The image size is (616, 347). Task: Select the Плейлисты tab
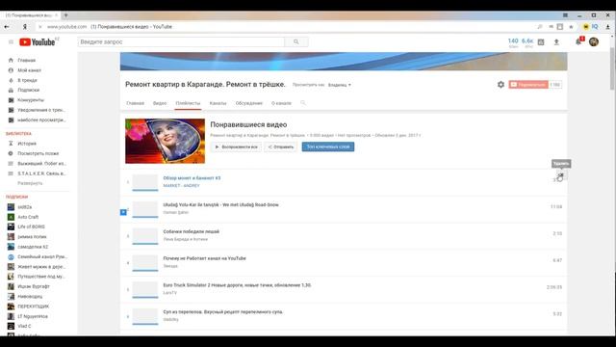coord(188,103)
